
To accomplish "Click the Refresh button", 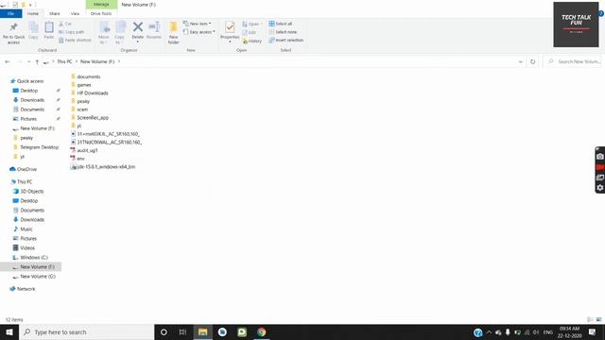I will [x=533, y=61].
